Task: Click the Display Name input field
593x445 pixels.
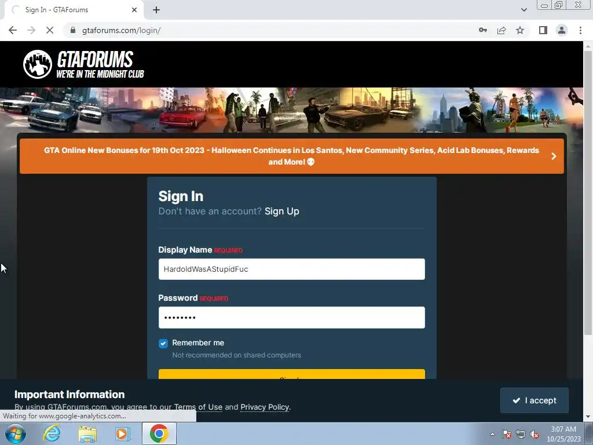Action: [292, 269]
